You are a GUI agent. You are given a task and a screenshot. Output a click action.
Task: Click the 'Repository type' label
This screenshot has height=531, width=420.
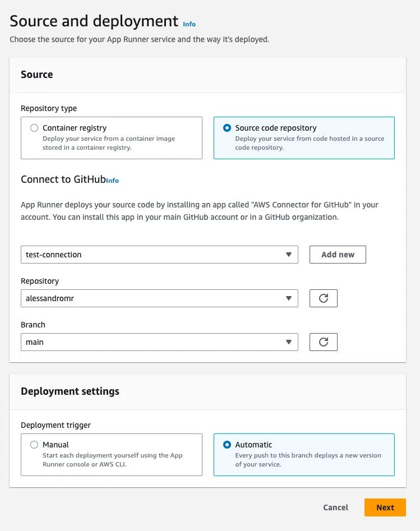[49, 108]
